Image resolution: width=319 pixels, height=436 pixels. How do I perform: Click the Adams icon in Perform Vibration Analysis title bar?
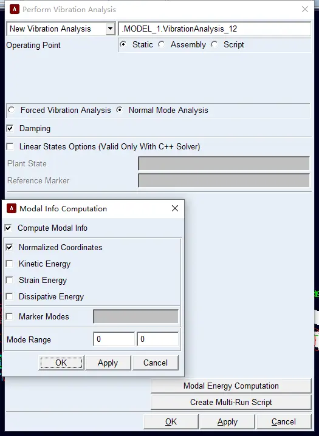click(15, 9)
